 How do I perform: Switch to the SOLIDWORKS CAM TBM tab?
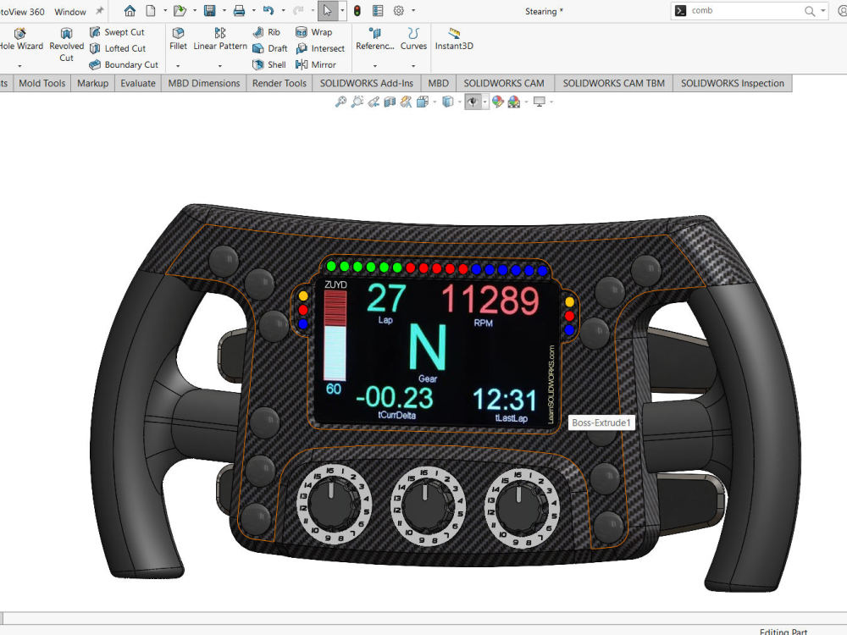click(x=613, y=83)
